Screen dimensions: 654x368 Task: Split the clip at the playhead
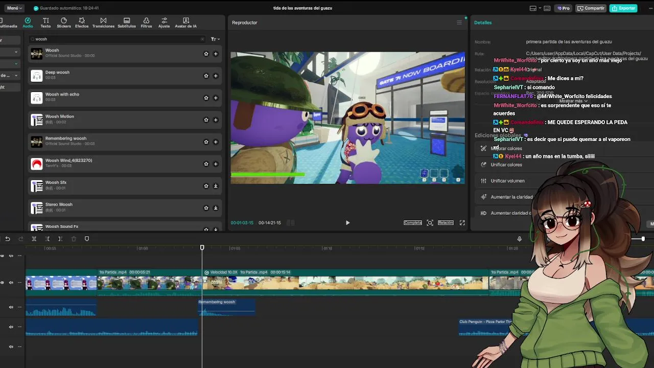coord(34,239)
